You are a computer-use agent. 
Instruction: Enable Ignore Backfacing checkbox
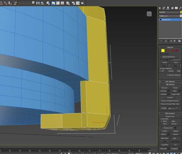(161, 57)
